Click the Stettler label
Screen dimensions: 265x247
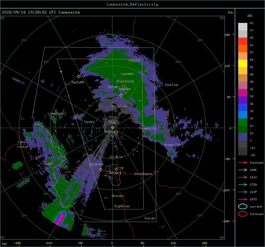(172, 85)
